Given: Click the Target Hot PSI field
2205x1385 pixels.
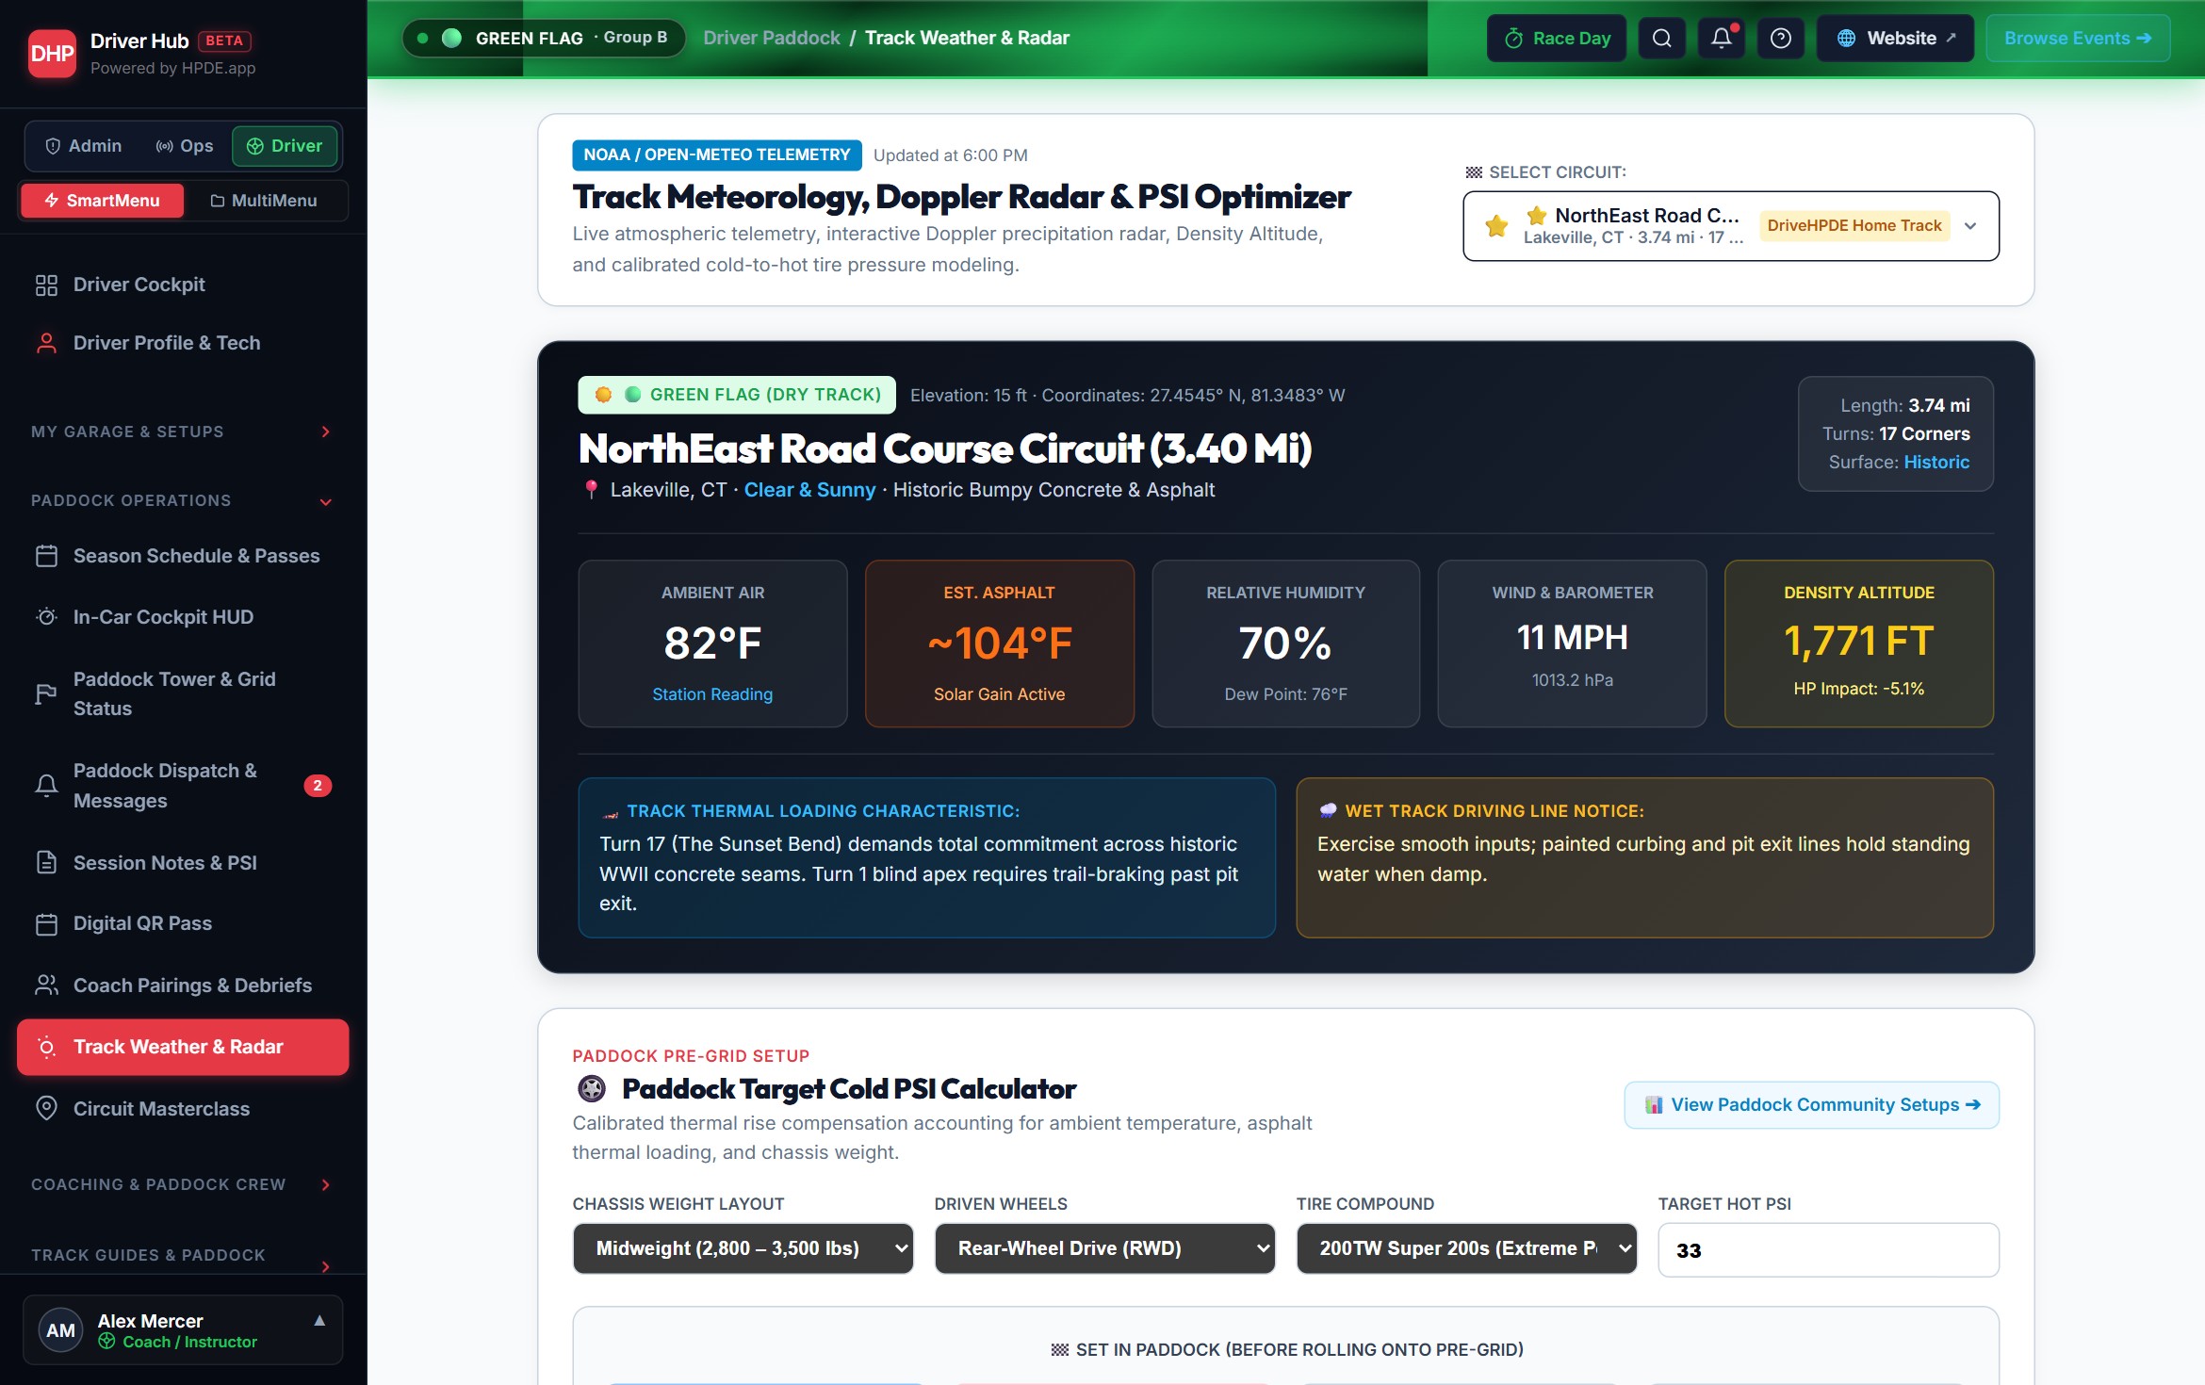Looking at the screenshot, I should point(1828,1250).
